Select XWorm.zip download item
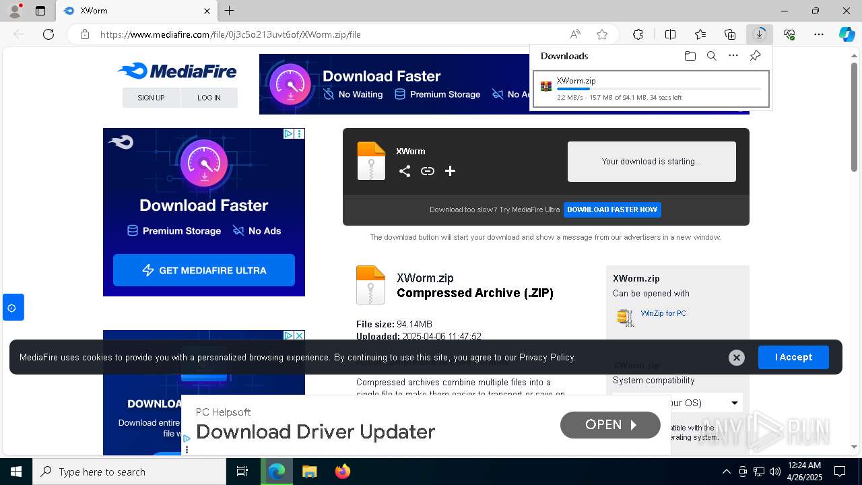Image resolution: width=862 pixels, height=485 pixels. coord(651,88)
